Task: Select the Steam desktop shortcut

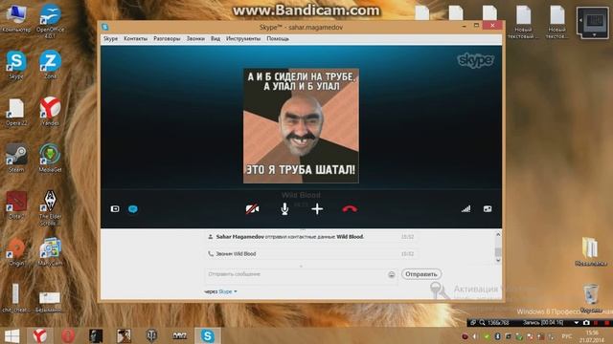Action: 16,158
